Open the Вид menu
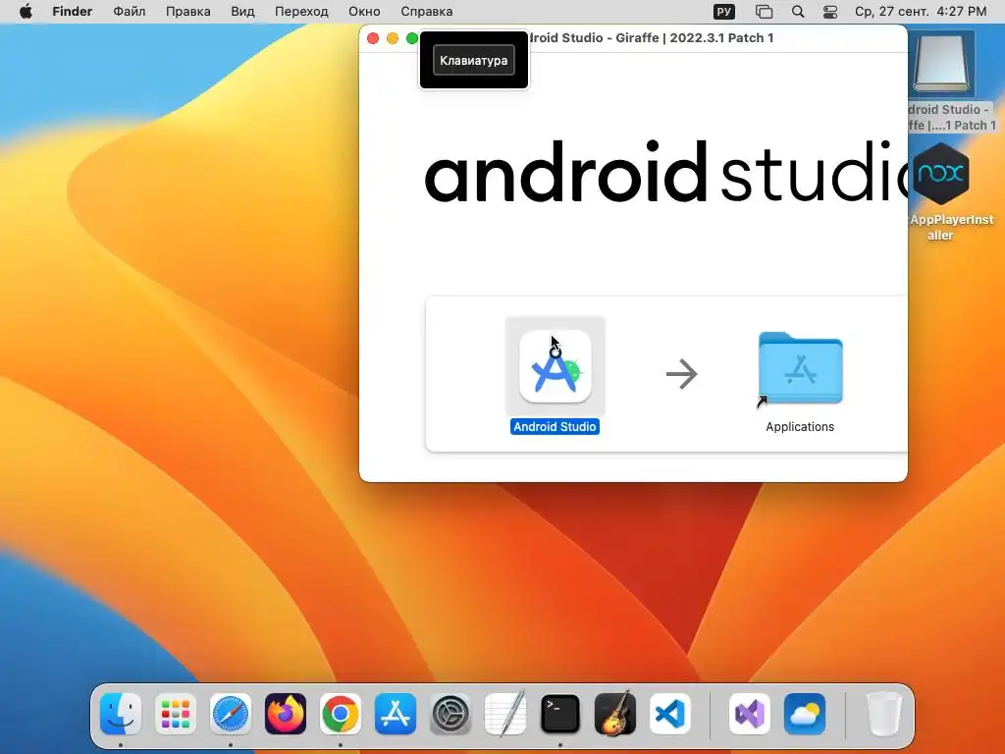This screenshot has height=754, width=1005. [x=242, y=12]
